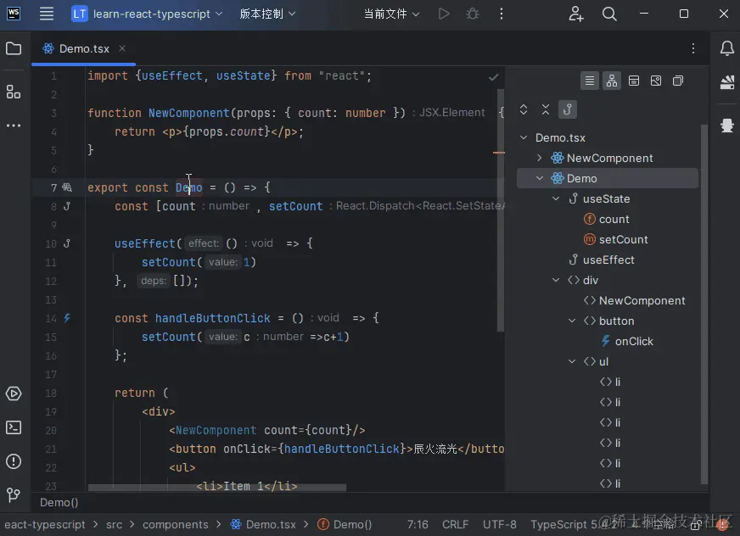Viewport: 740px width, 536px height.
Task: Open the learn-react-typescript project dropdown
Action: pos(147,14)
